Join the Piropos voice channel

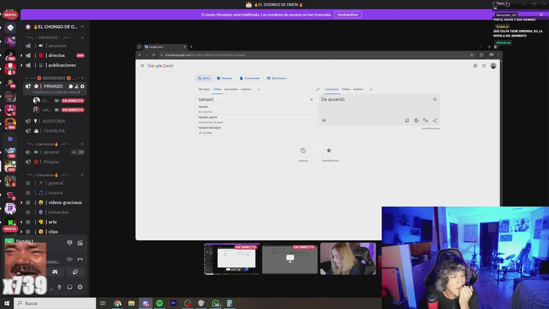54,162
